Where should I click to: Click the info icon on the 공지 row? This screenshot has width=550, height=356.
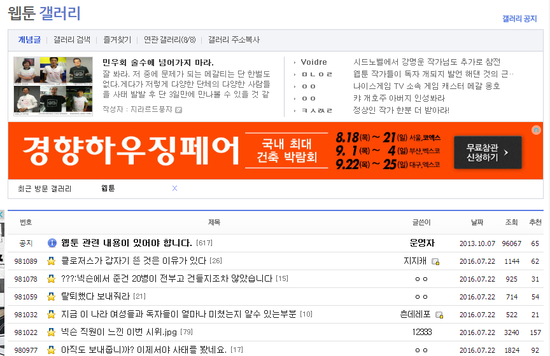pyautogui.click(x=52, y=243)
